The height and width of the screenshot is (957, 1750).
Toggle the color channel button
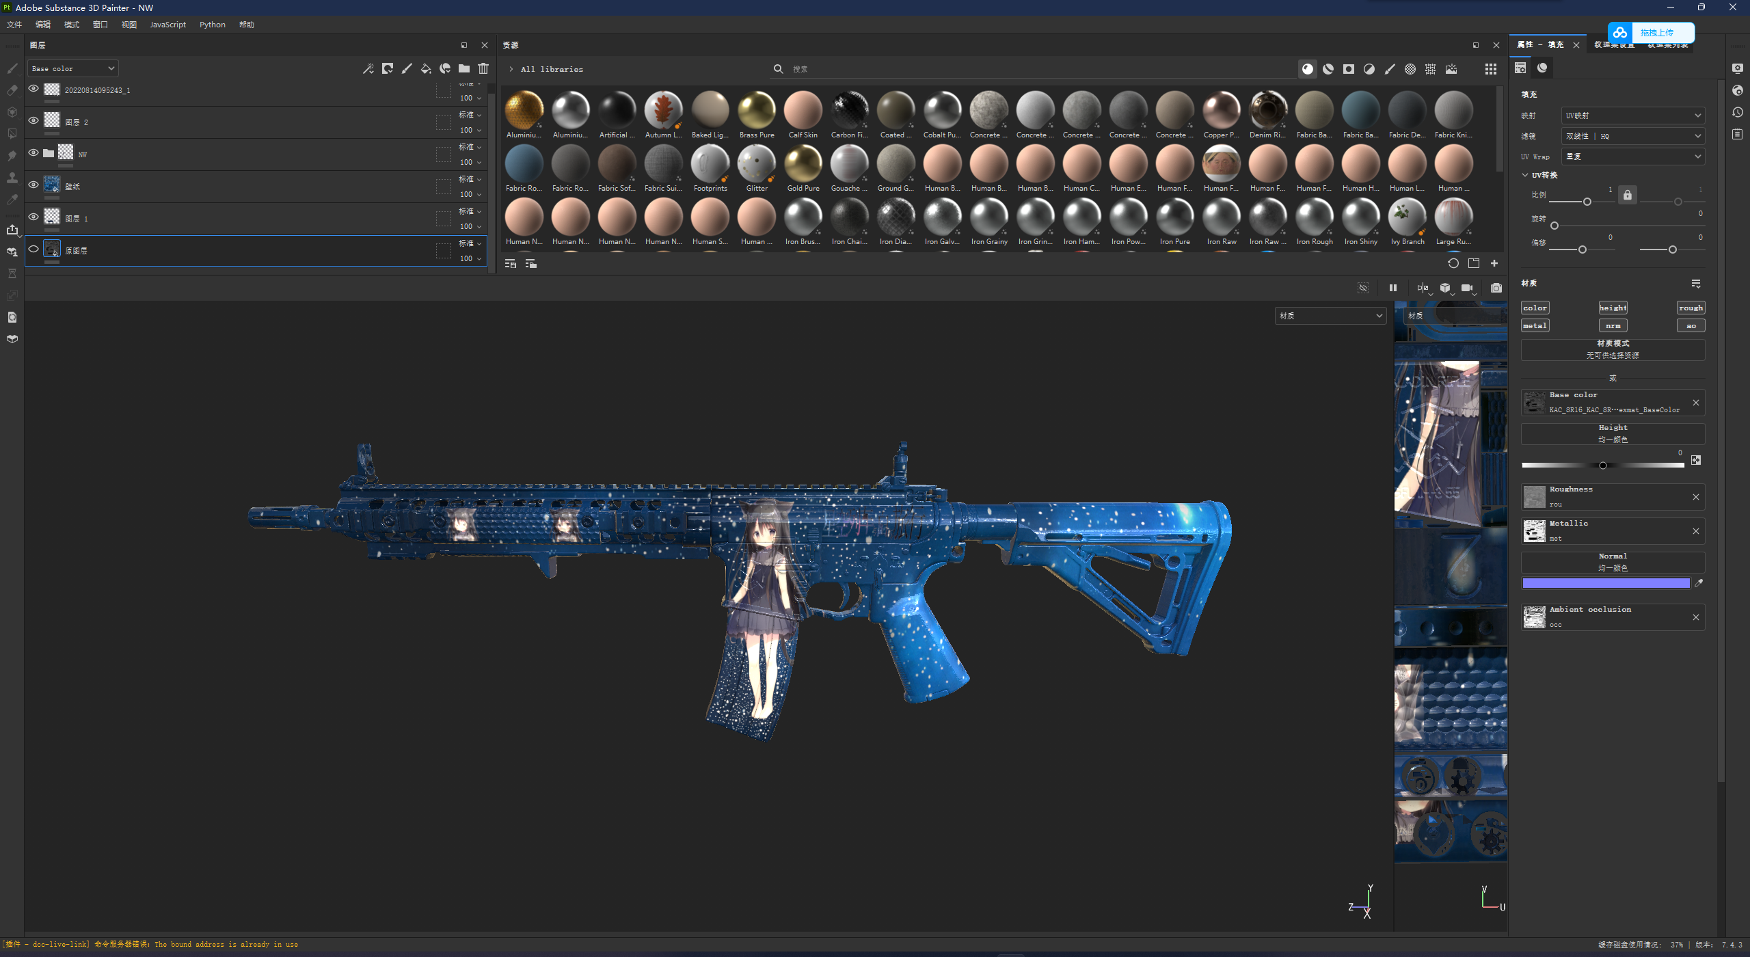[1535, 308]
